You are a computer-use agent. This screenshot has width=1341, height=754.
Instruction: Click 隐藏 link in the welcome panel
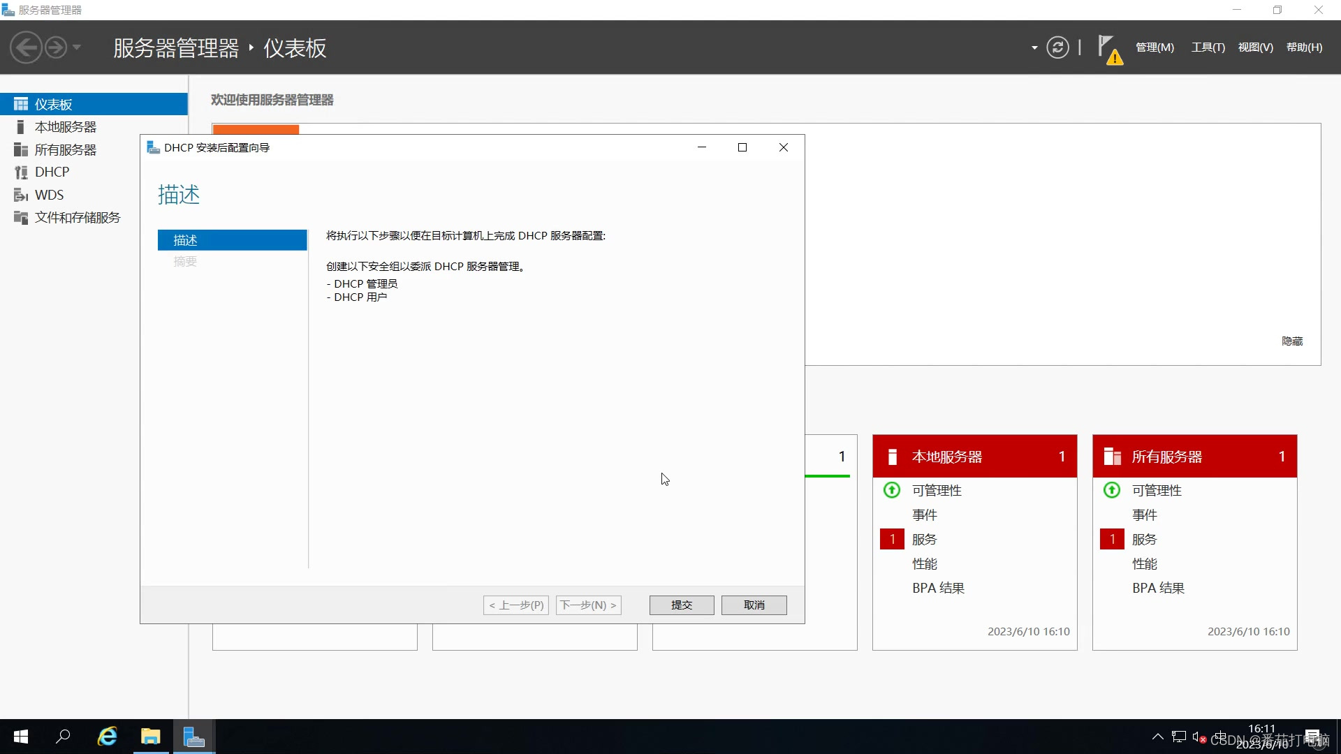[1292, 341]
